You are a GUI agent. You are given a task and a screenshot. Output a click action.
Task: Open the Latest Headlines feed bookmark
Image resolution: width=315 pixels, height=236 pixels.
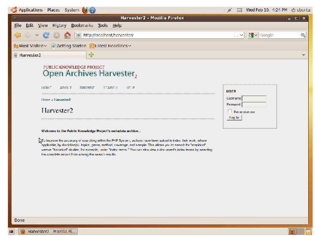110,46
